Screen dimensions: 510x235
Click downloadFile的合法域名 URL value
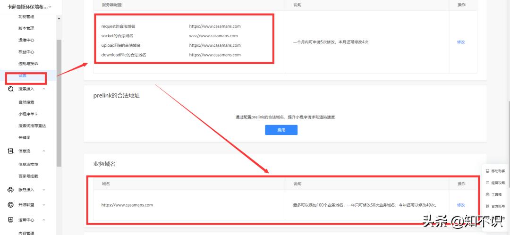coord(215,55)
